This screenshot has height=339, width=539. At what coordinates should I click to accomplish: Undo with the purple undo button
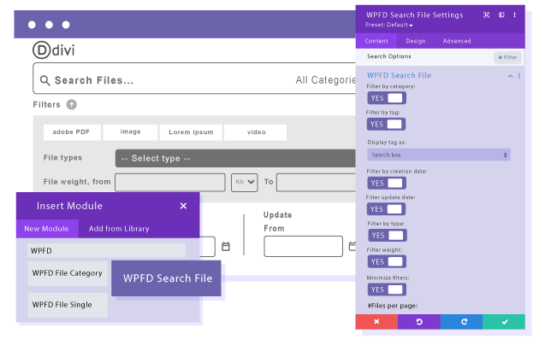click(419, 322)
